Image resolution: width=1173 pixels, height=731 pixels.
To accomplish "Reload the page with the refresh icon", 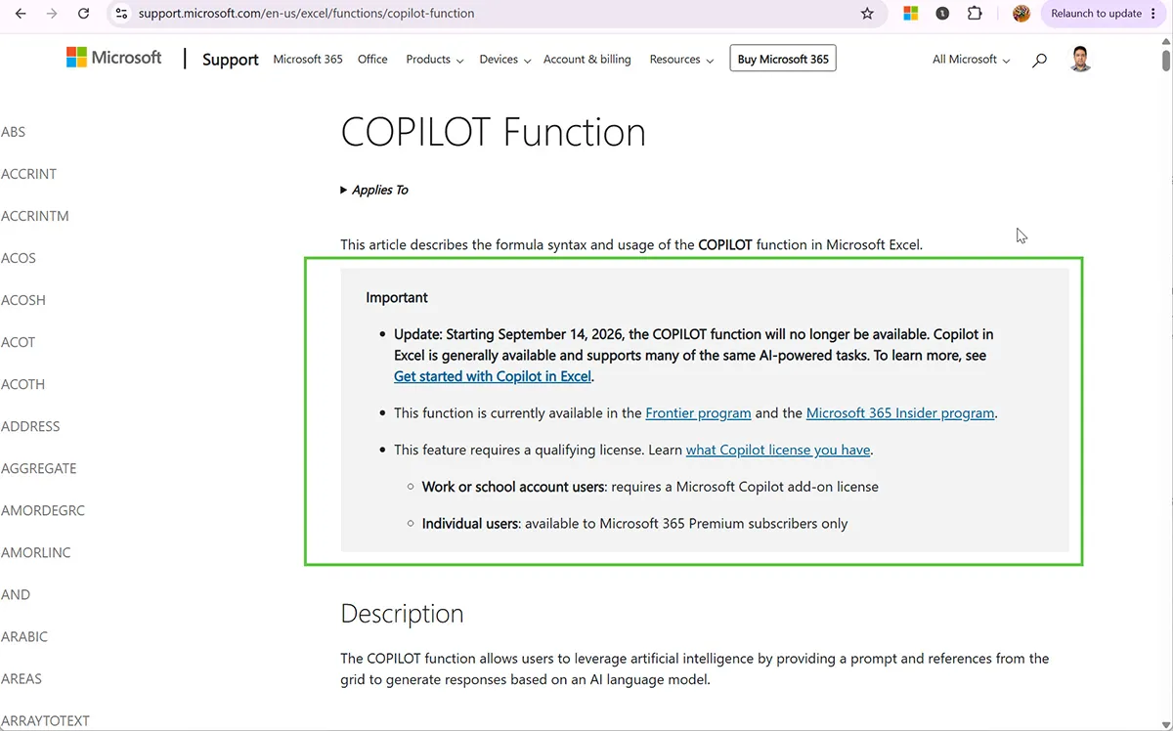I will tap(83, 14).
